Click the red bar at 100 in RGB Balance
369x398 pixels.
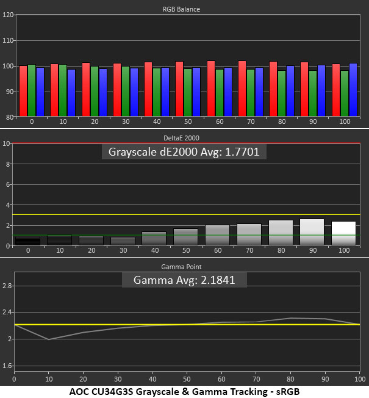336,90
